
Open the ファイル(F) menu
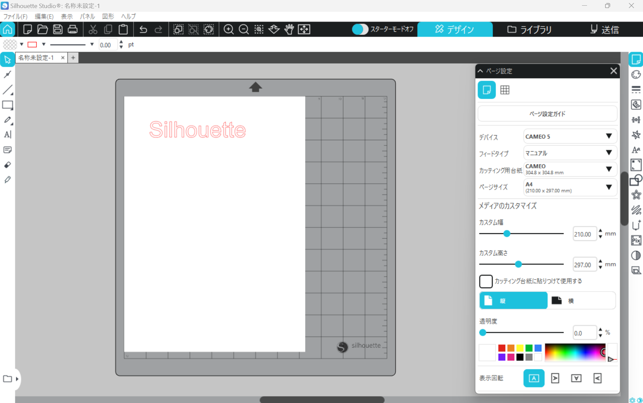point(15,16)
